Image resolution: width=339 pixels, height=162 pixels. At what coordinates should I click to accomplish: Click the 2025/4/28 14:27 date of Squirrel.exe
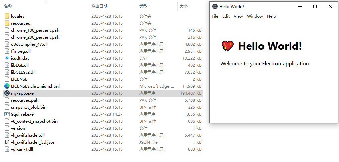pyautogui.click(x=107, y=114)
